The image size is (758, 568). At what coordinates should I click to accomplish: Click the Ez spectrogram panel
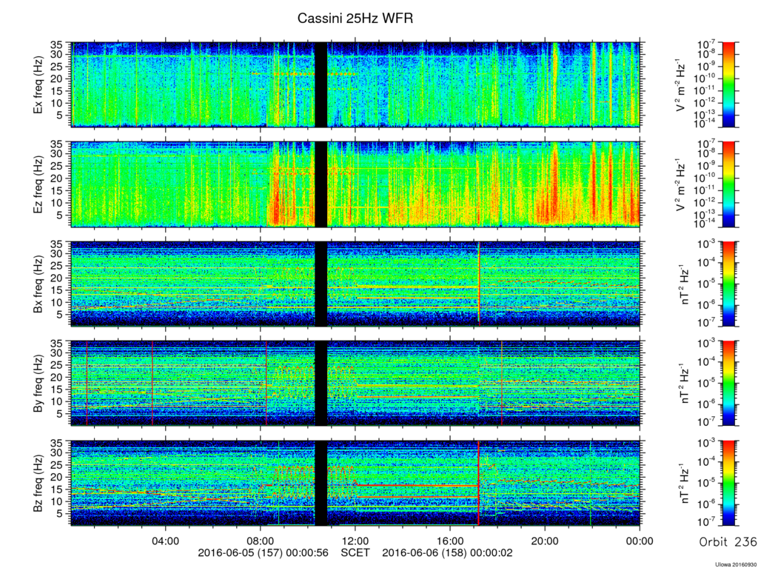pos(356,184)
